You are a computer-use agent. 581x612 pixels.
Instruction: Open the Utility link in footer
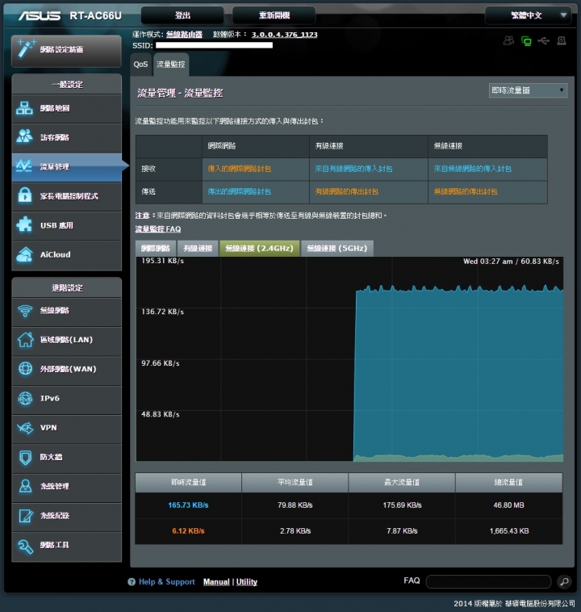click(247, 582)
